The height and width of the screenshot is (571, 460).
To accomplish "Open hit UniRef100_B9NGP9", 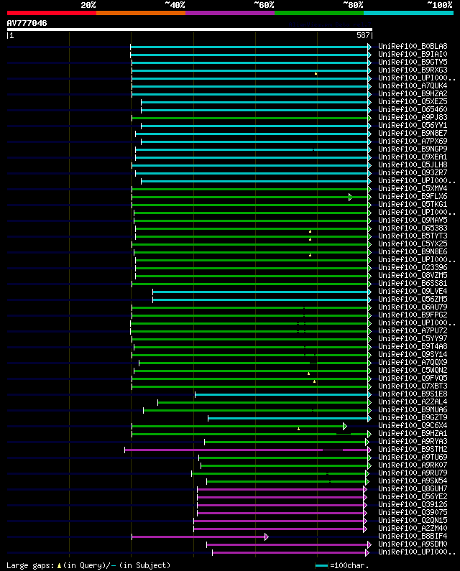I will (x=413, y=149).
